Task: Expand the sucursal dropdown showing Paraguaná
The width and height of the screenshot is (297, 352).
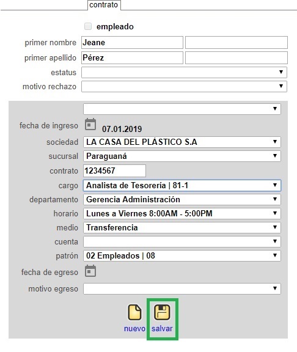Action: [x=182, y=156]
